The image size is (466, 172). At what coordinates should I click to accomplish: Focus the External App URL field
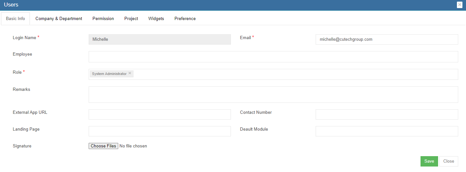coord(159,114)
